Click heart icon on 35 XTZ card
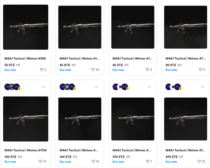 click(x=41, y=70)
